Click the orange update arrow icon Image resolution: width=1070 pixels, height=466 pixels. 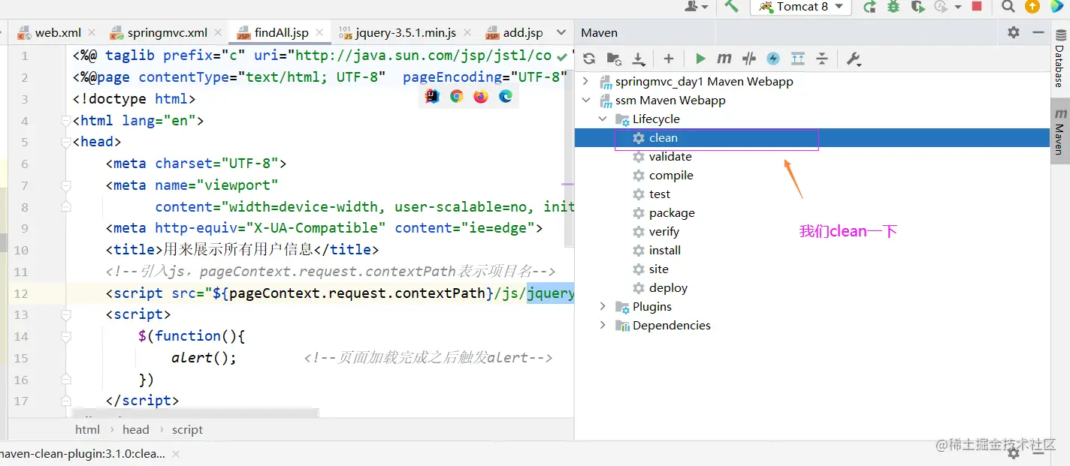tap(1033, 7)
